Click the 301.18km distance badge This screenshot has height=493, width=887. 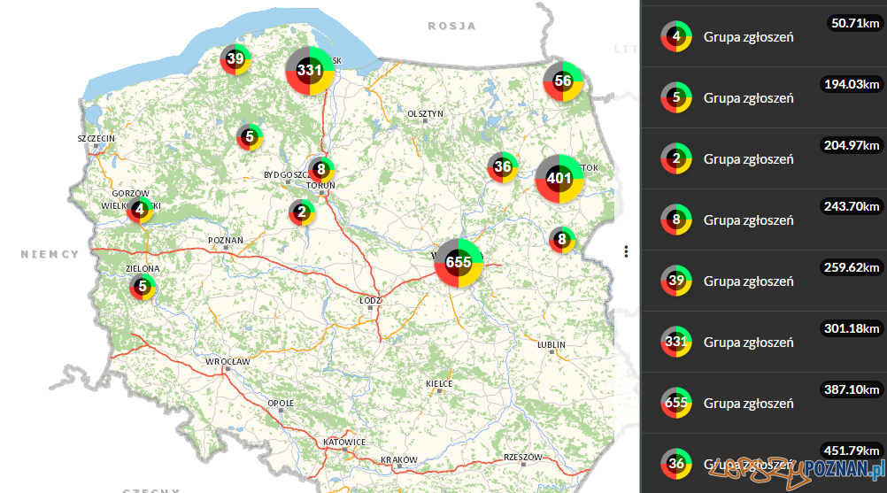pyautogui.click(x=852, y=328)
